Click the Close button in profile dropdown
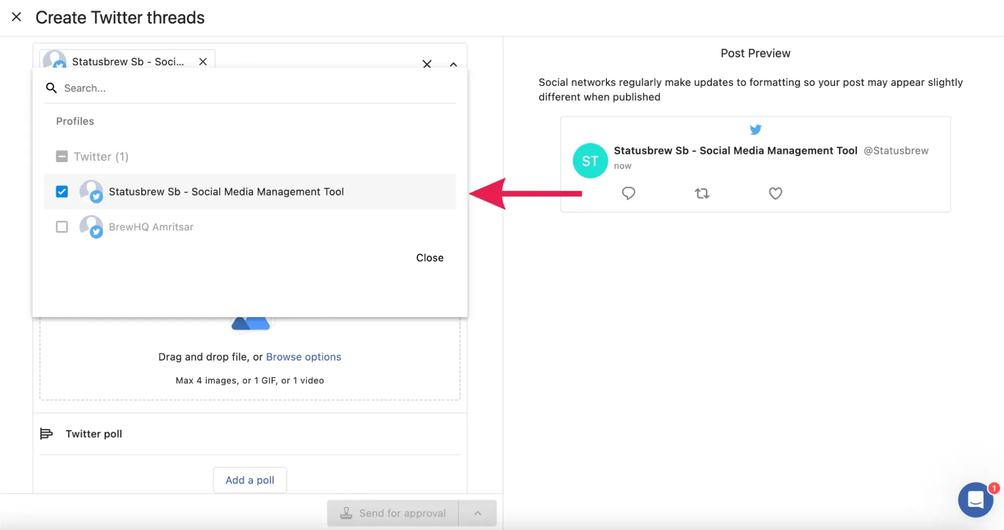The image size is (1004, 530). click(430, 258)
